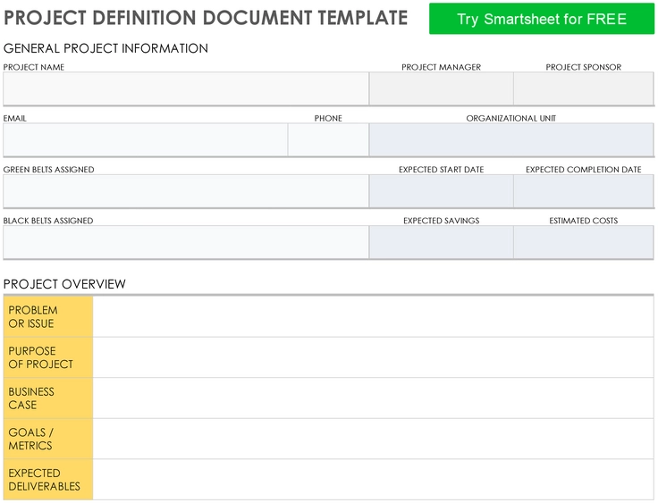The image size is (658, 503).
Task: Click the Project Sponsor field
Action: (583, 88)
